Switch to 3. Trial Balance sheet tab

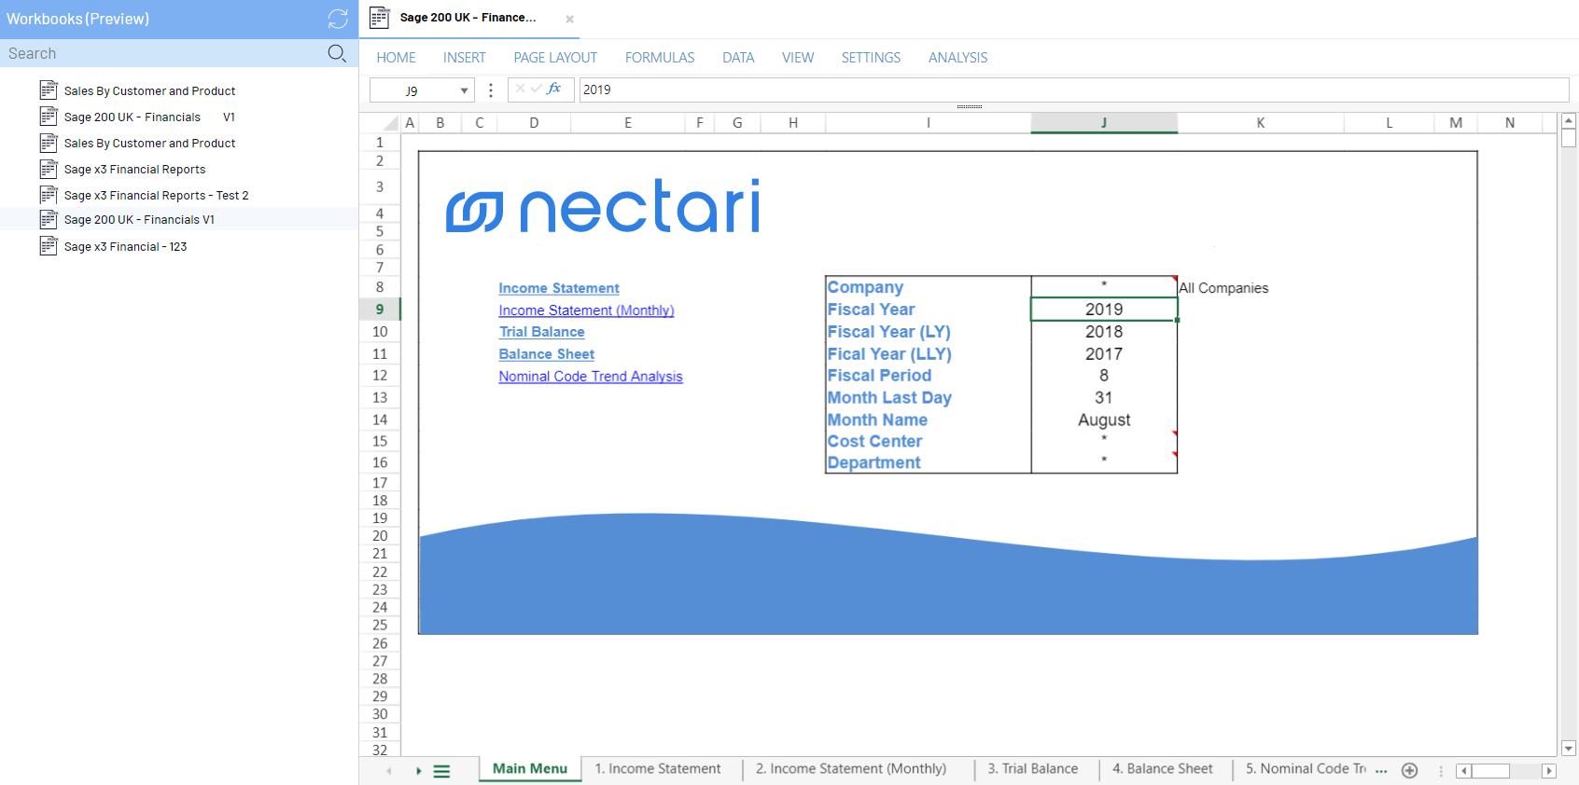point(1033,769)
